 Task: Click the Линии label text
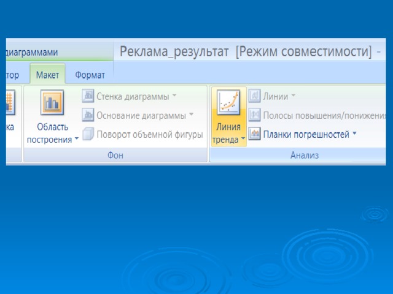click(276, 97)
